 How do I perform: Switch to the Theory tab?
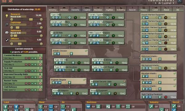(x=144, y=9)
